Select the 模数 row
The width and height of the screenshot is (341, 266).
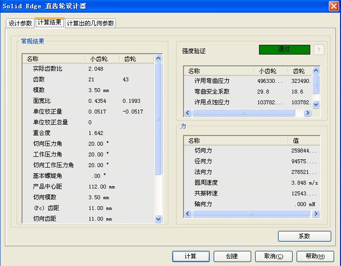tap(88, 90)
